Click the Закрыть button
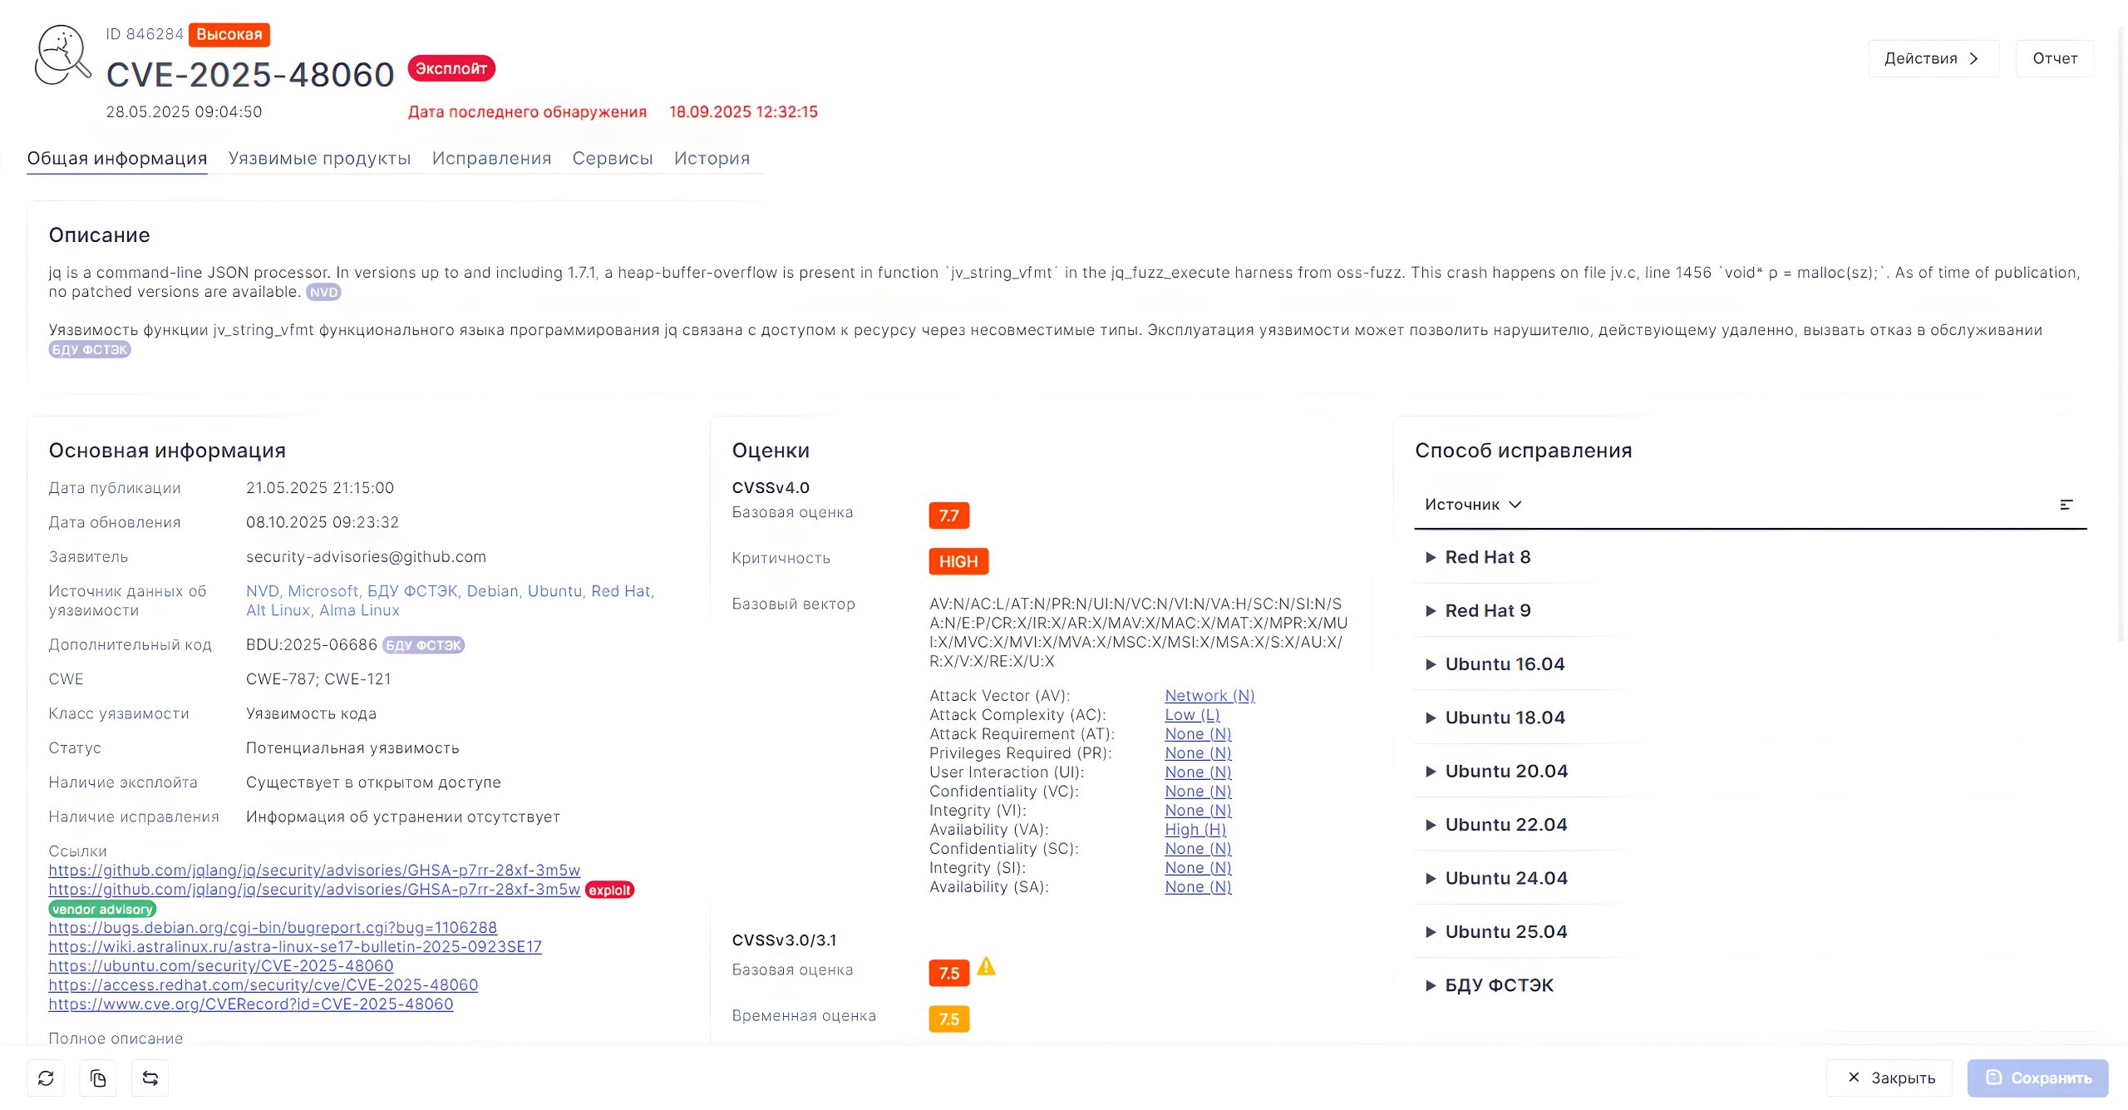2128x1110 pixels. point(1890,1078)
